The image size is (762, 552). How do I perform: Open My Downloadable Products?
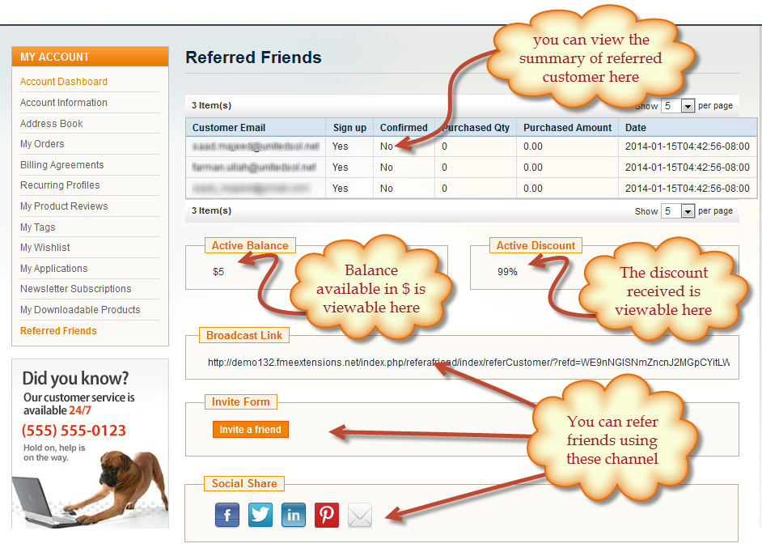(x=80, y=310)
